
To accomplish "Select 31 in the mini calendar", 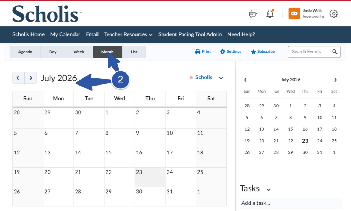I will pos(320,153).
